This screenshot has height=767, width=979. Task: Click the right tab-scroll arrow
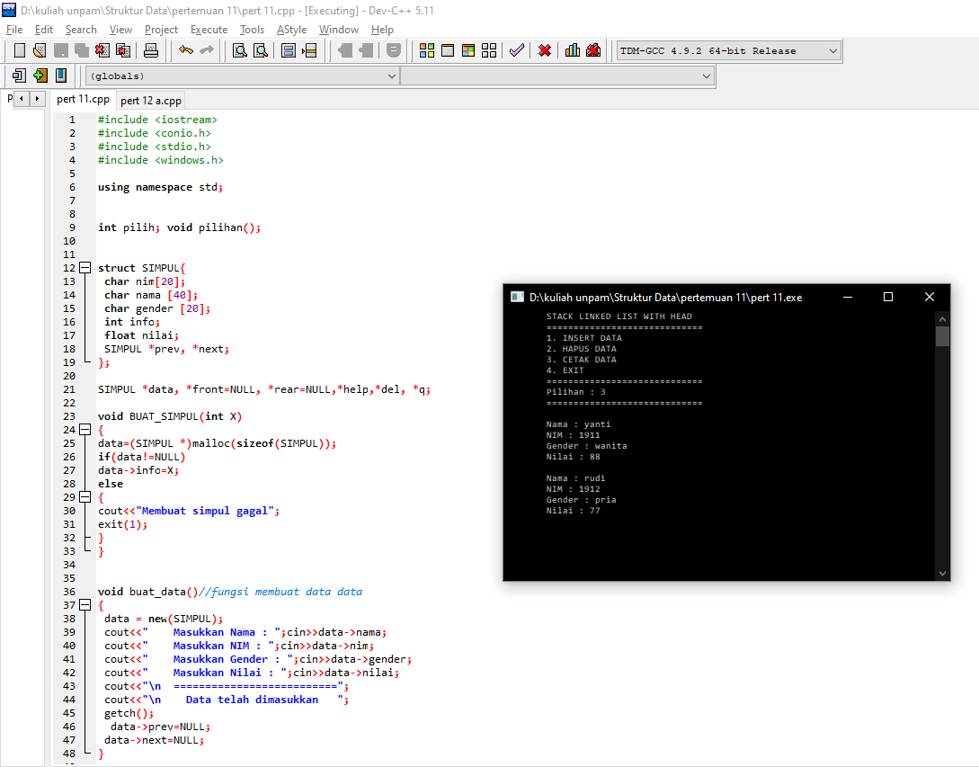click(x=38, y=99)
